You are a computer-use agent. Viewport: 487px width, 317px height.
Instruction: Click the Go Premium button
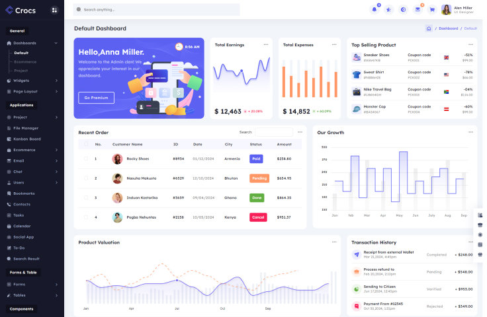coord(96,98)
